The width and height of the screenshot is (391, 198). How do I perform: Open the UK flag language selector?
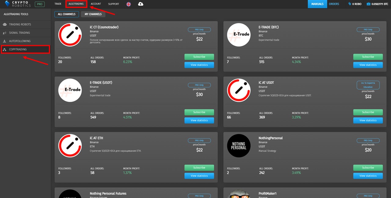pyautogui.click(x=129, y=4)
